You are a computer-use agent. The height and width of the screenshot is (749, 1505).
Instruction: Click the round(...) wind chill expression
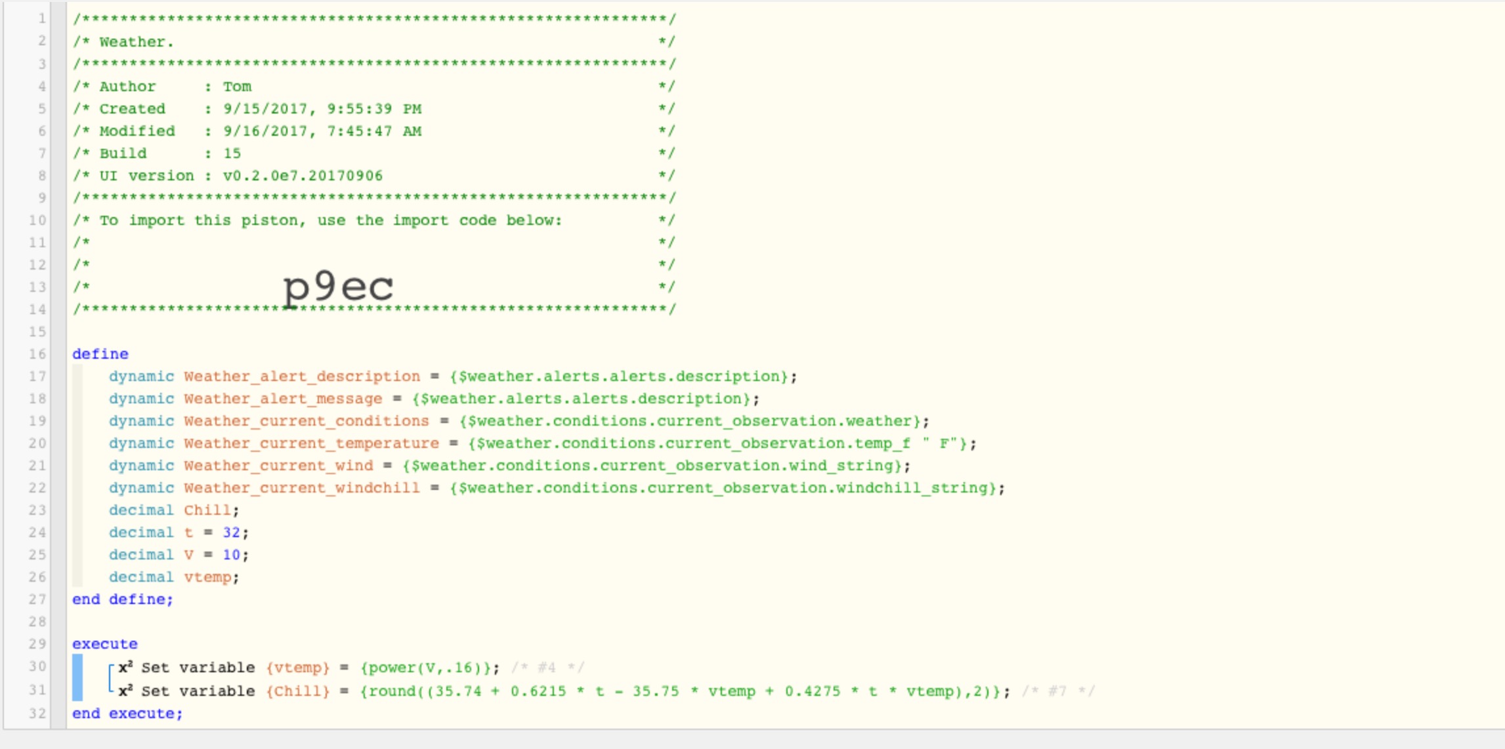[x=681, y=691]
